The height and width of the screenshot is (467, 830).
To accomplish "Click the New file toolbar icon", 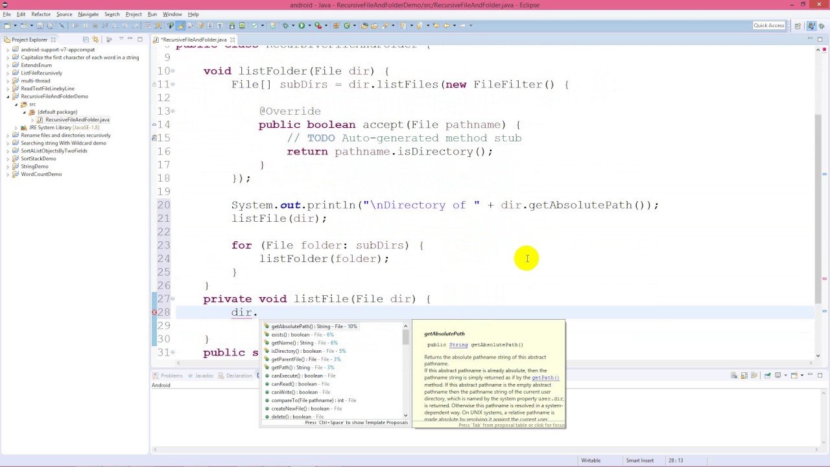I will tap(8, 25).
